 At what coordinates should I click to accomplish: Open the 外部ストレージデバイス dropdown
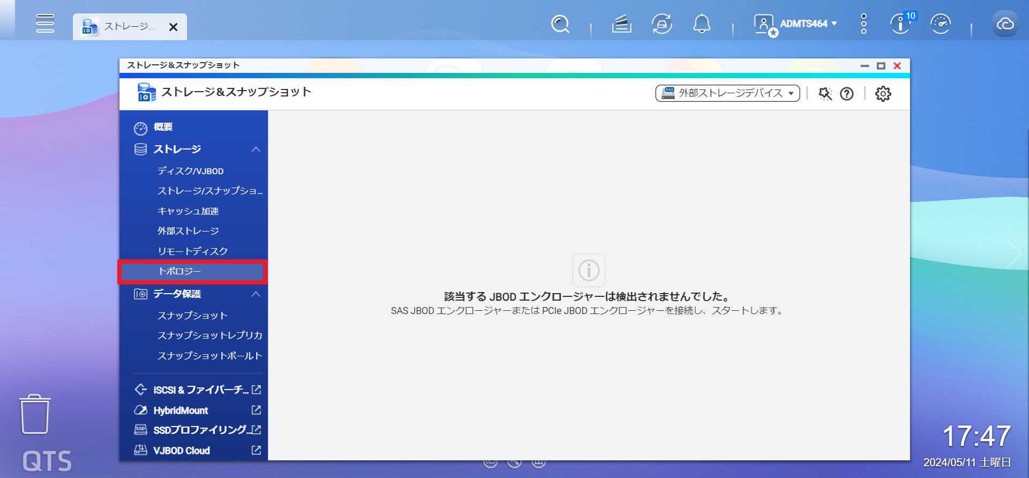728,93
